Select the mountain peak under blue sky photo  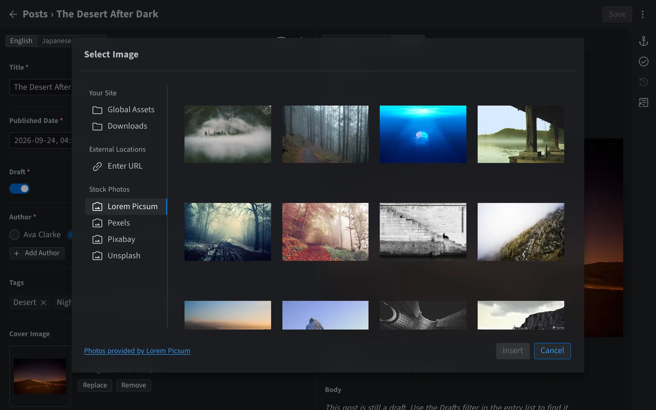coord(325,315)
